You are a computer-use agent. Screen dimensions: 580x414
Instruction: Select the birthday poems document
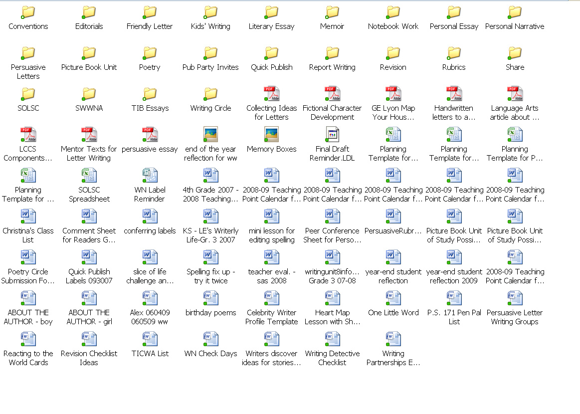211,299
